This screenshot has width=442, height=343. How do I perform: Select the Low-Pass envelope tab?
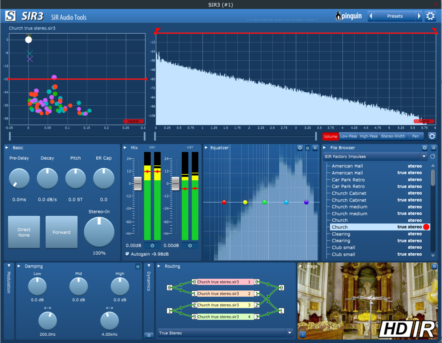tap(348, 136)
